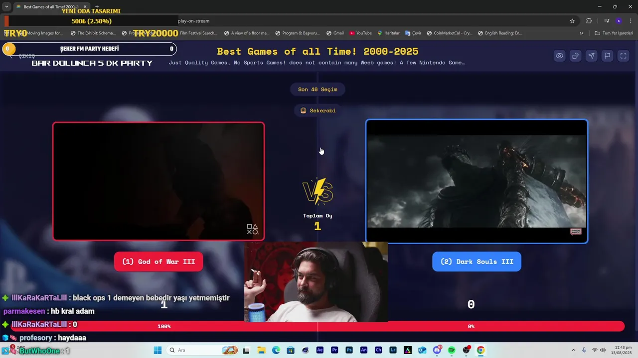Open the Wi-Fi network tray icon

pos(595,350)
